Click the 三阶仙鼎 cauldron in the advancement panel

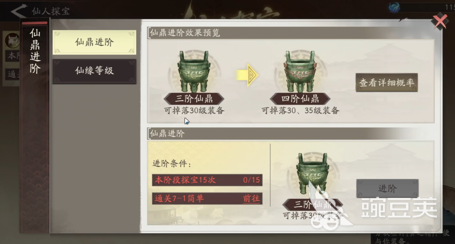pyautogui.click(x=312, y=174)
